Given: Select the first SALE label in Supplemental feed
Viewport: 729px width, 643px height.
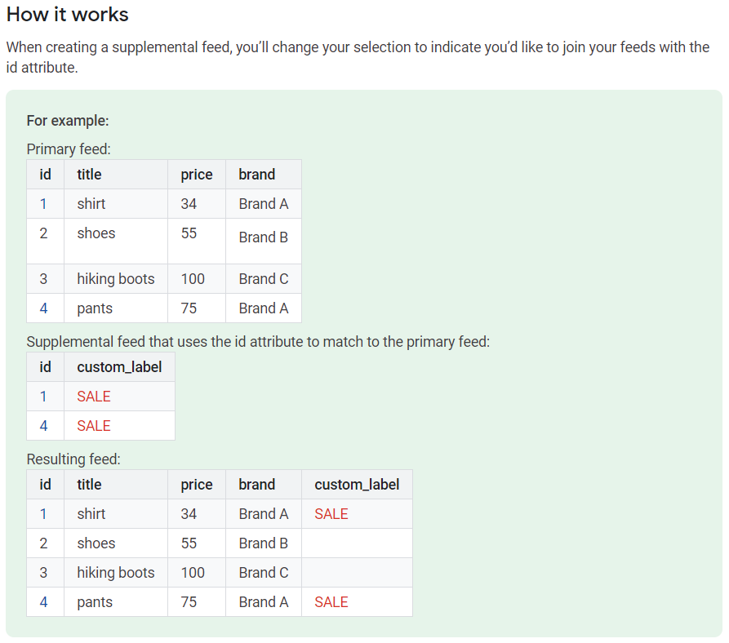Looking at the screenshot, I should point(93,396).
